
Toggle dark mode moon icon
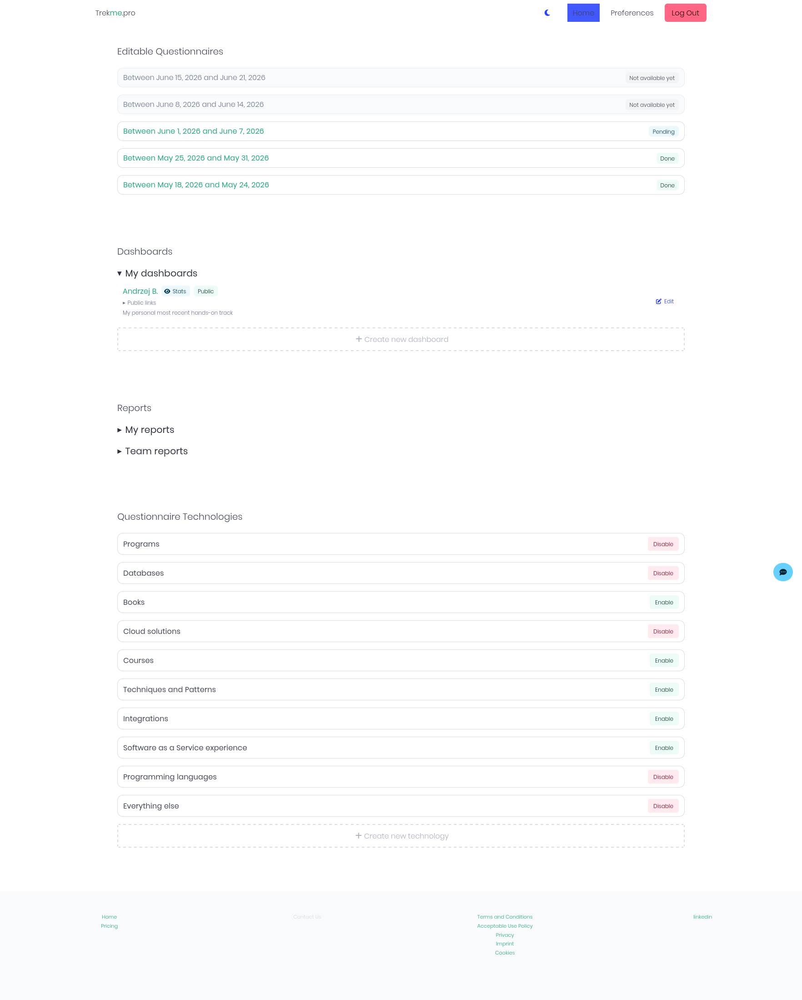547,13
